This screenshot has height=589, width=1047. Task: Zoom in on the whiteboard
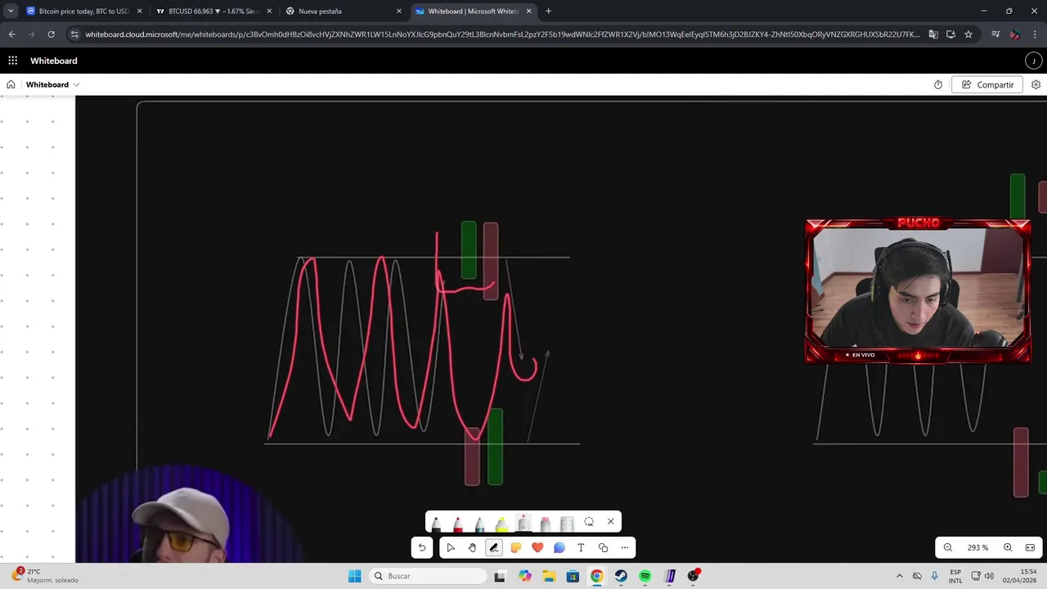(1008, 547)
